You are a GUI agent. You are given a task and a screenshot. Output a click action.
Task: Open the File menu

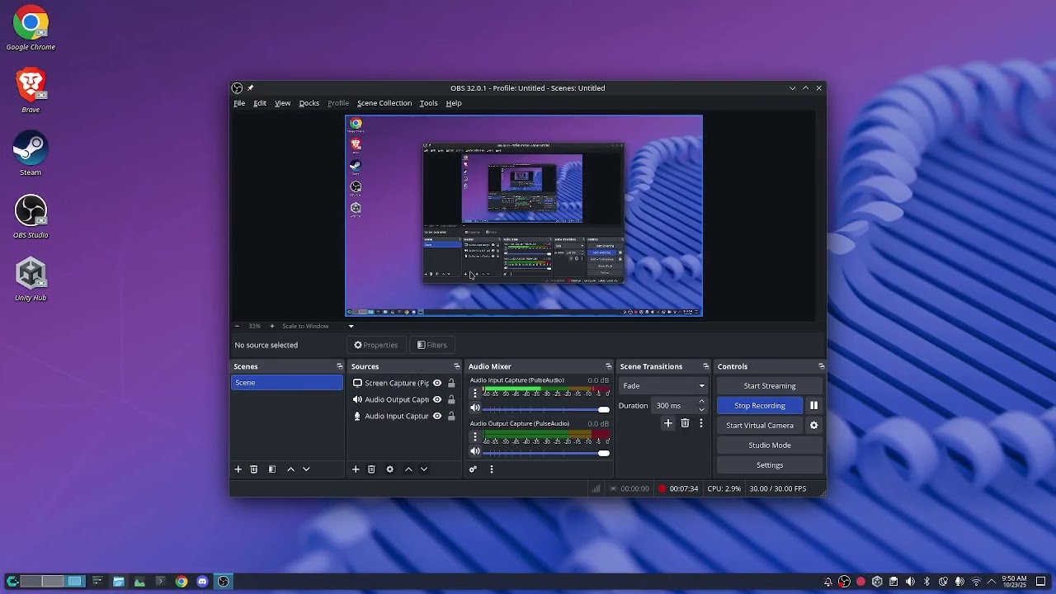click(x=239, y=103)
